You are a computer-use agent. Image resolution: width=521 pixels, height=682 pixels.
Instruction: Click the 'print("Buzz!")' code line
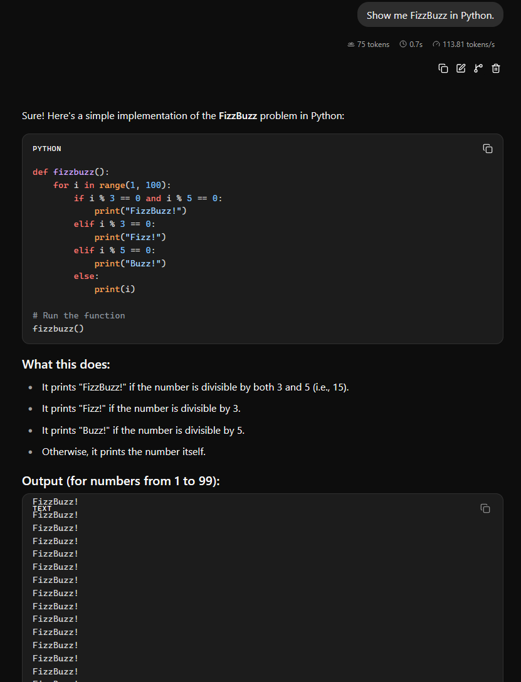(x=130, y=263)
